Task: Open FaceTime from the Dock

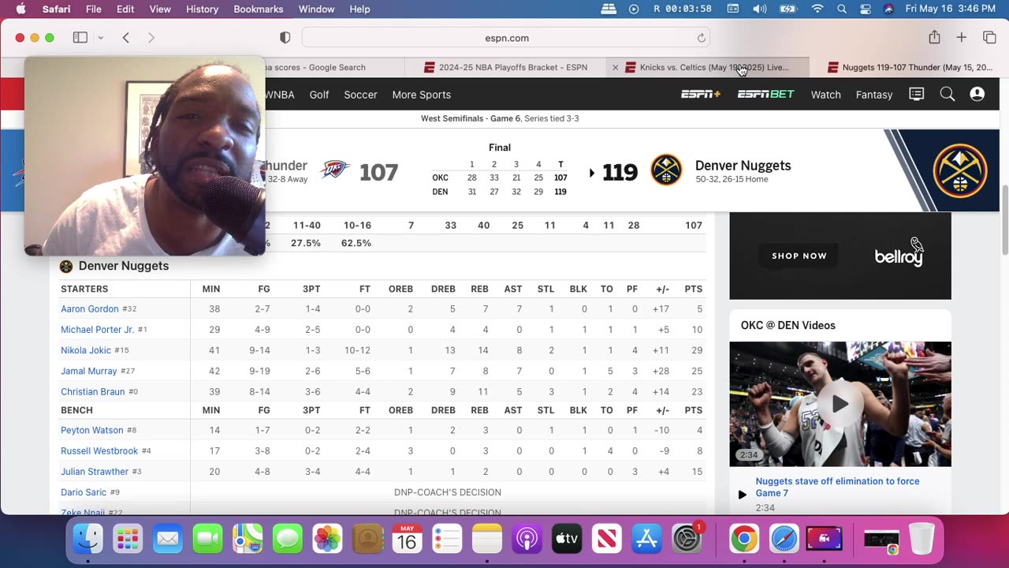Action: pos(207,539)
